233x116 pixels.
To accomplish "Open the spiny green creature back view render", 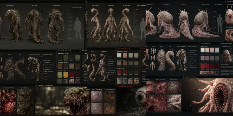I will click(x=35, y=26).
